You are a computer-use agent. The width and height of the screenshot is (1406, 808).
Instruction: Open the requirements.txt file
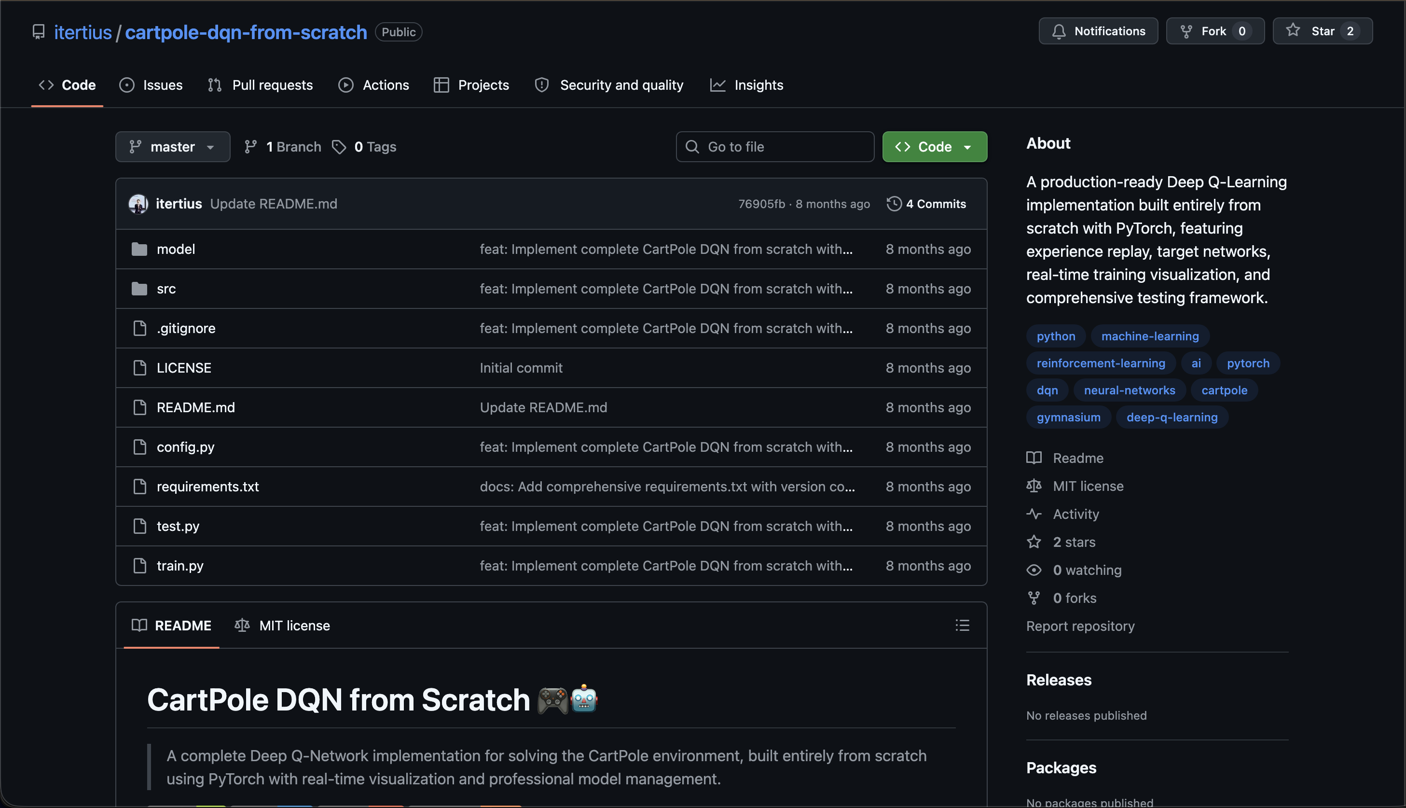[x=207, y=486]
